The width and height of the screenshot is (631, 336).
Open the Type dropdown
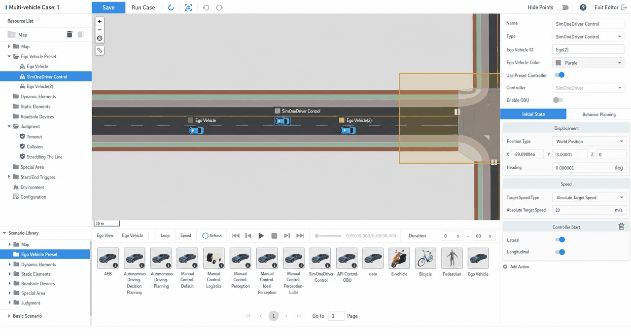click(x=588, y=37)
